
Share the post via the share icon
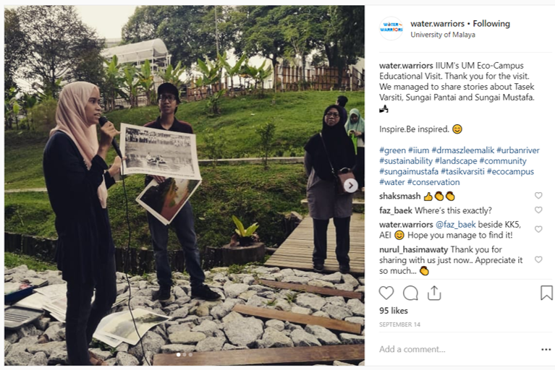click(x=434, y=293)
